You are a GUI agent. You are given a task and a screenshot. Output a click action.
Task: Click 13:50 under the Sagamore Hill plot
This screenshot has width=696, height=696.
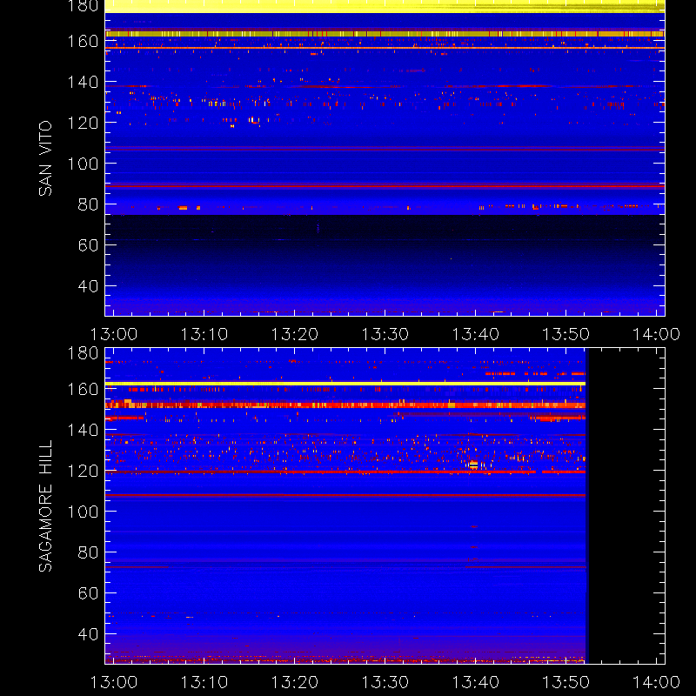point(566,682)
